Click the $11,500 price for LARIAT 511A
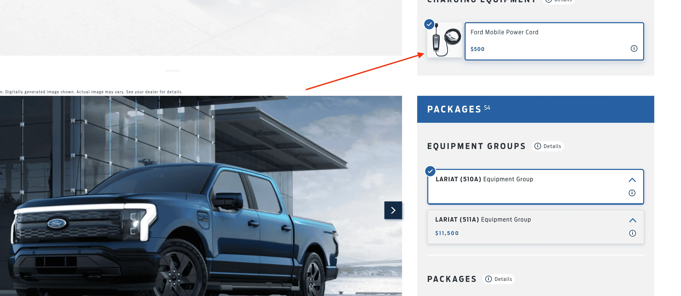This screenshot has height=296, width=681. pyautogui.click(x=447, y=233)
